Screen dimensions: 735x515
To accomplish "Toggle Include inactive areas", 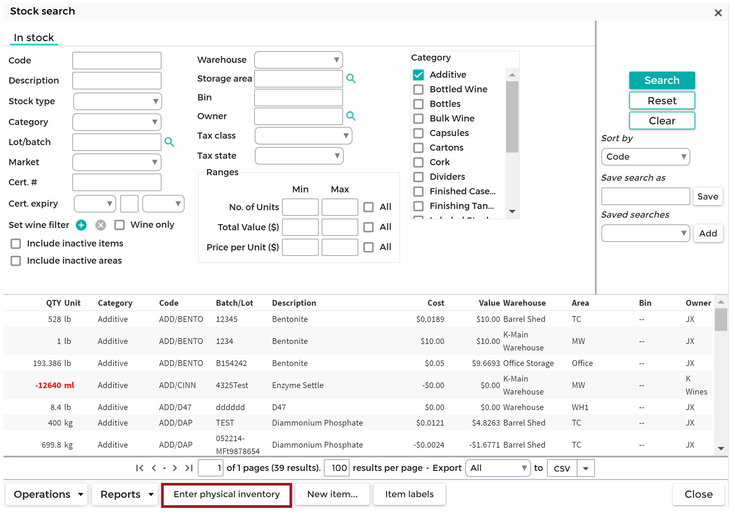I will (x=16, y=261).
